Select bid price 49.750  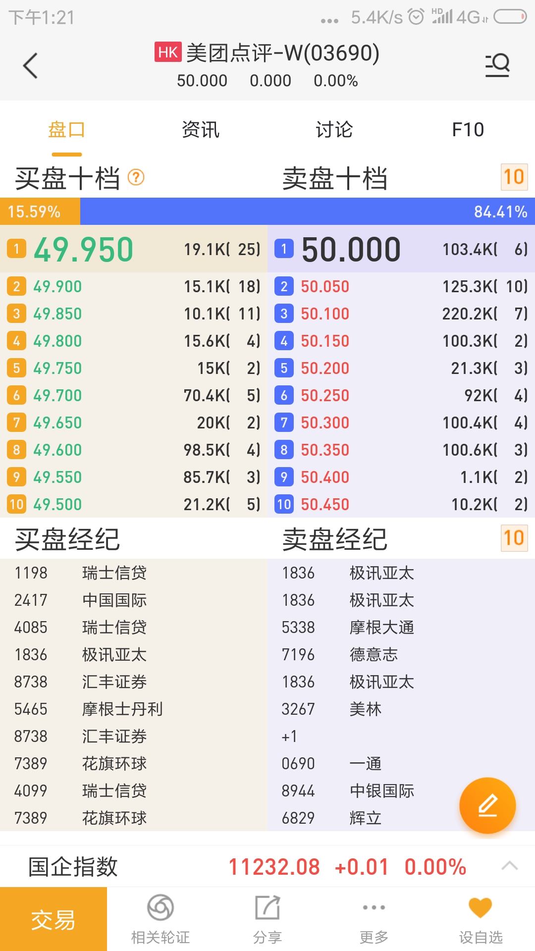tap(57, 368)
